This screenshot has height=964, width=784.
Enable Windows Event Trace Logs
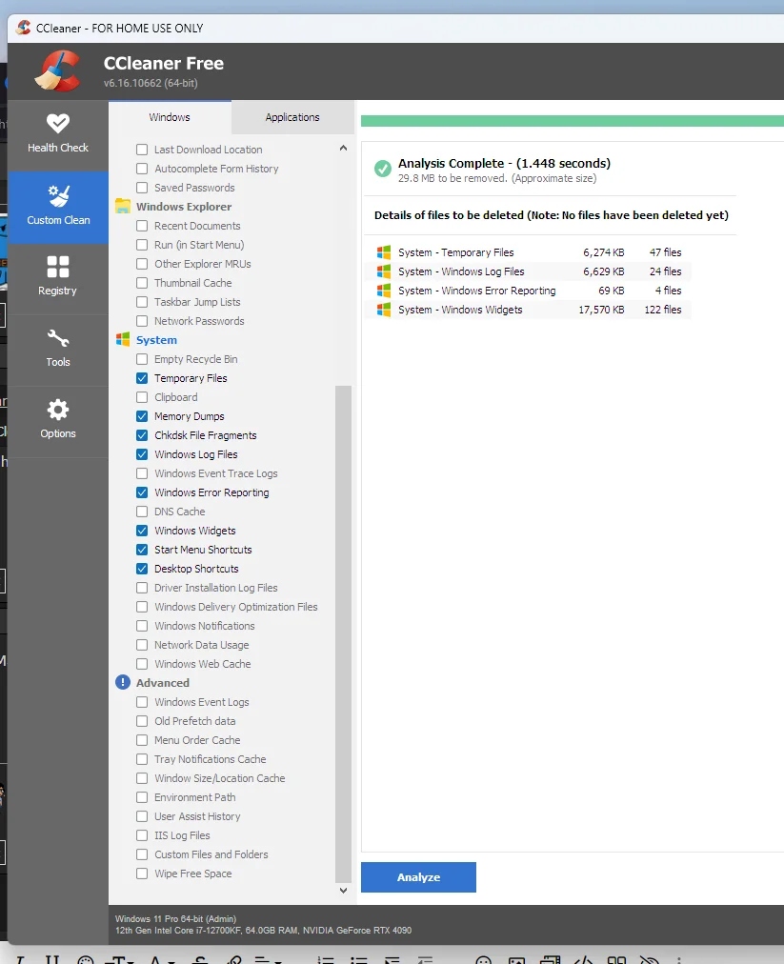coord(142,473)
